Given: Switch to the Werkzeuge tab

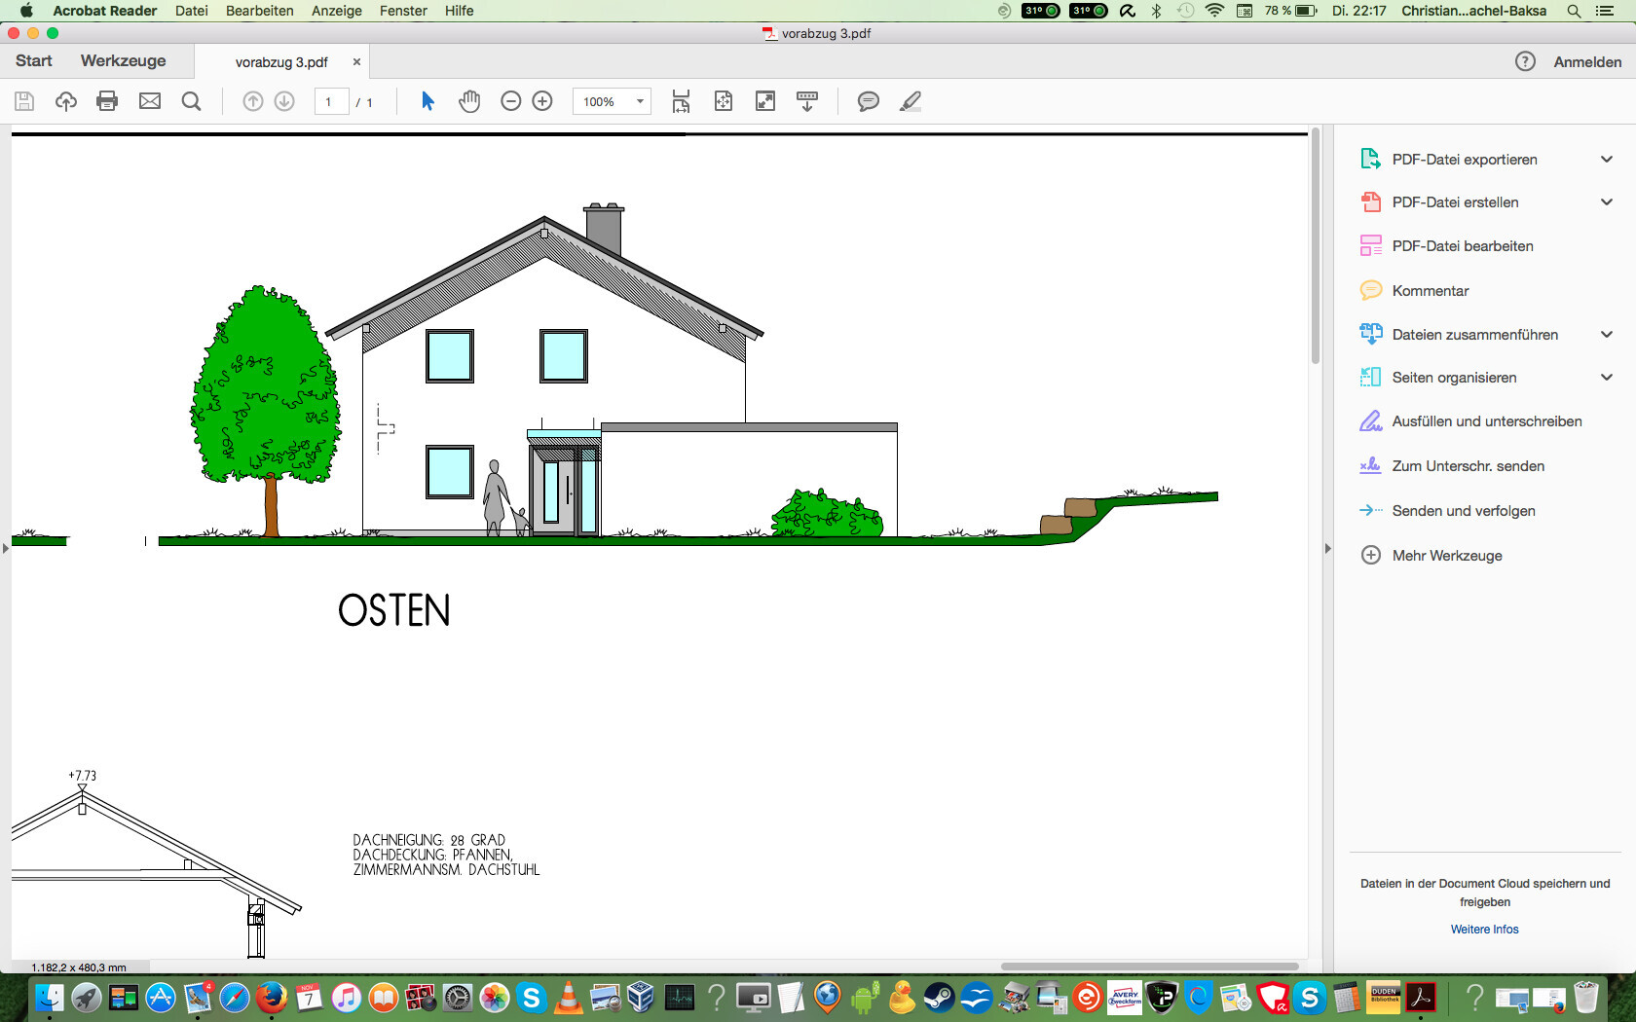Looking at the screenshot, I should [x=123, y=60].
